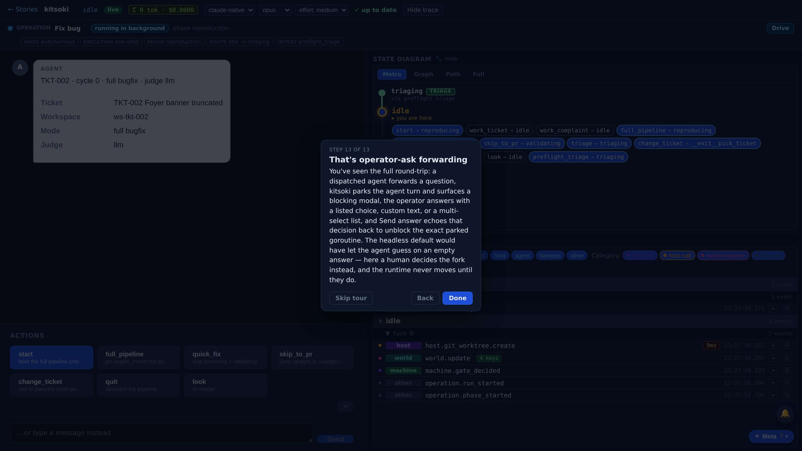Run the quick_fix action
Viewport: 802px width, 451px height.
coord(225,357)
